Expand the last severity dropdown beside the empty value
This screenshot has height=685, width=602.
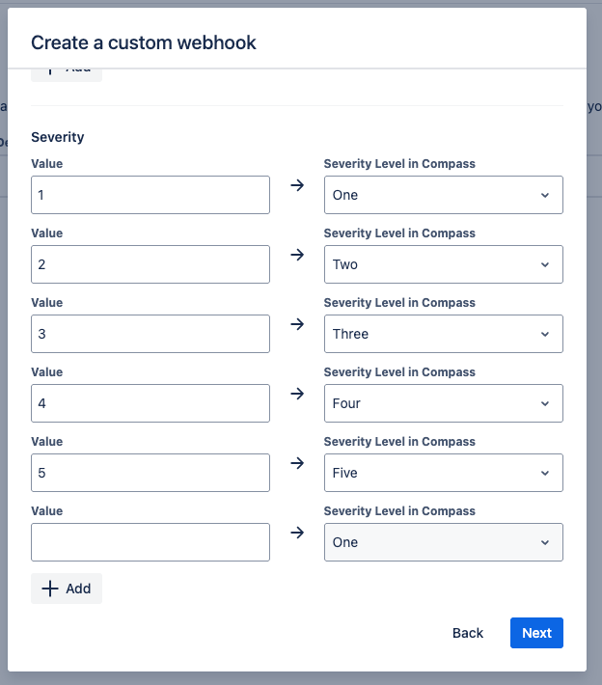[443, 542]
